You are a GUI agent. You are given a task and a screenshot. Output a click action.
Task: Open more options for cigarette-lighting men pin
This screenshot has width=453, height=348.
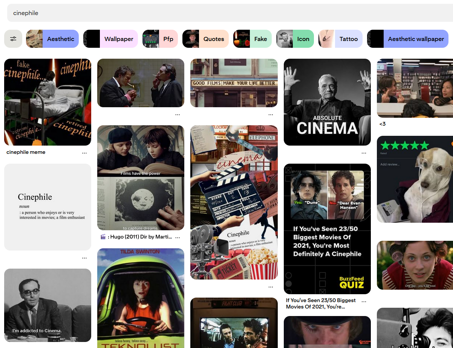[178, 114]
